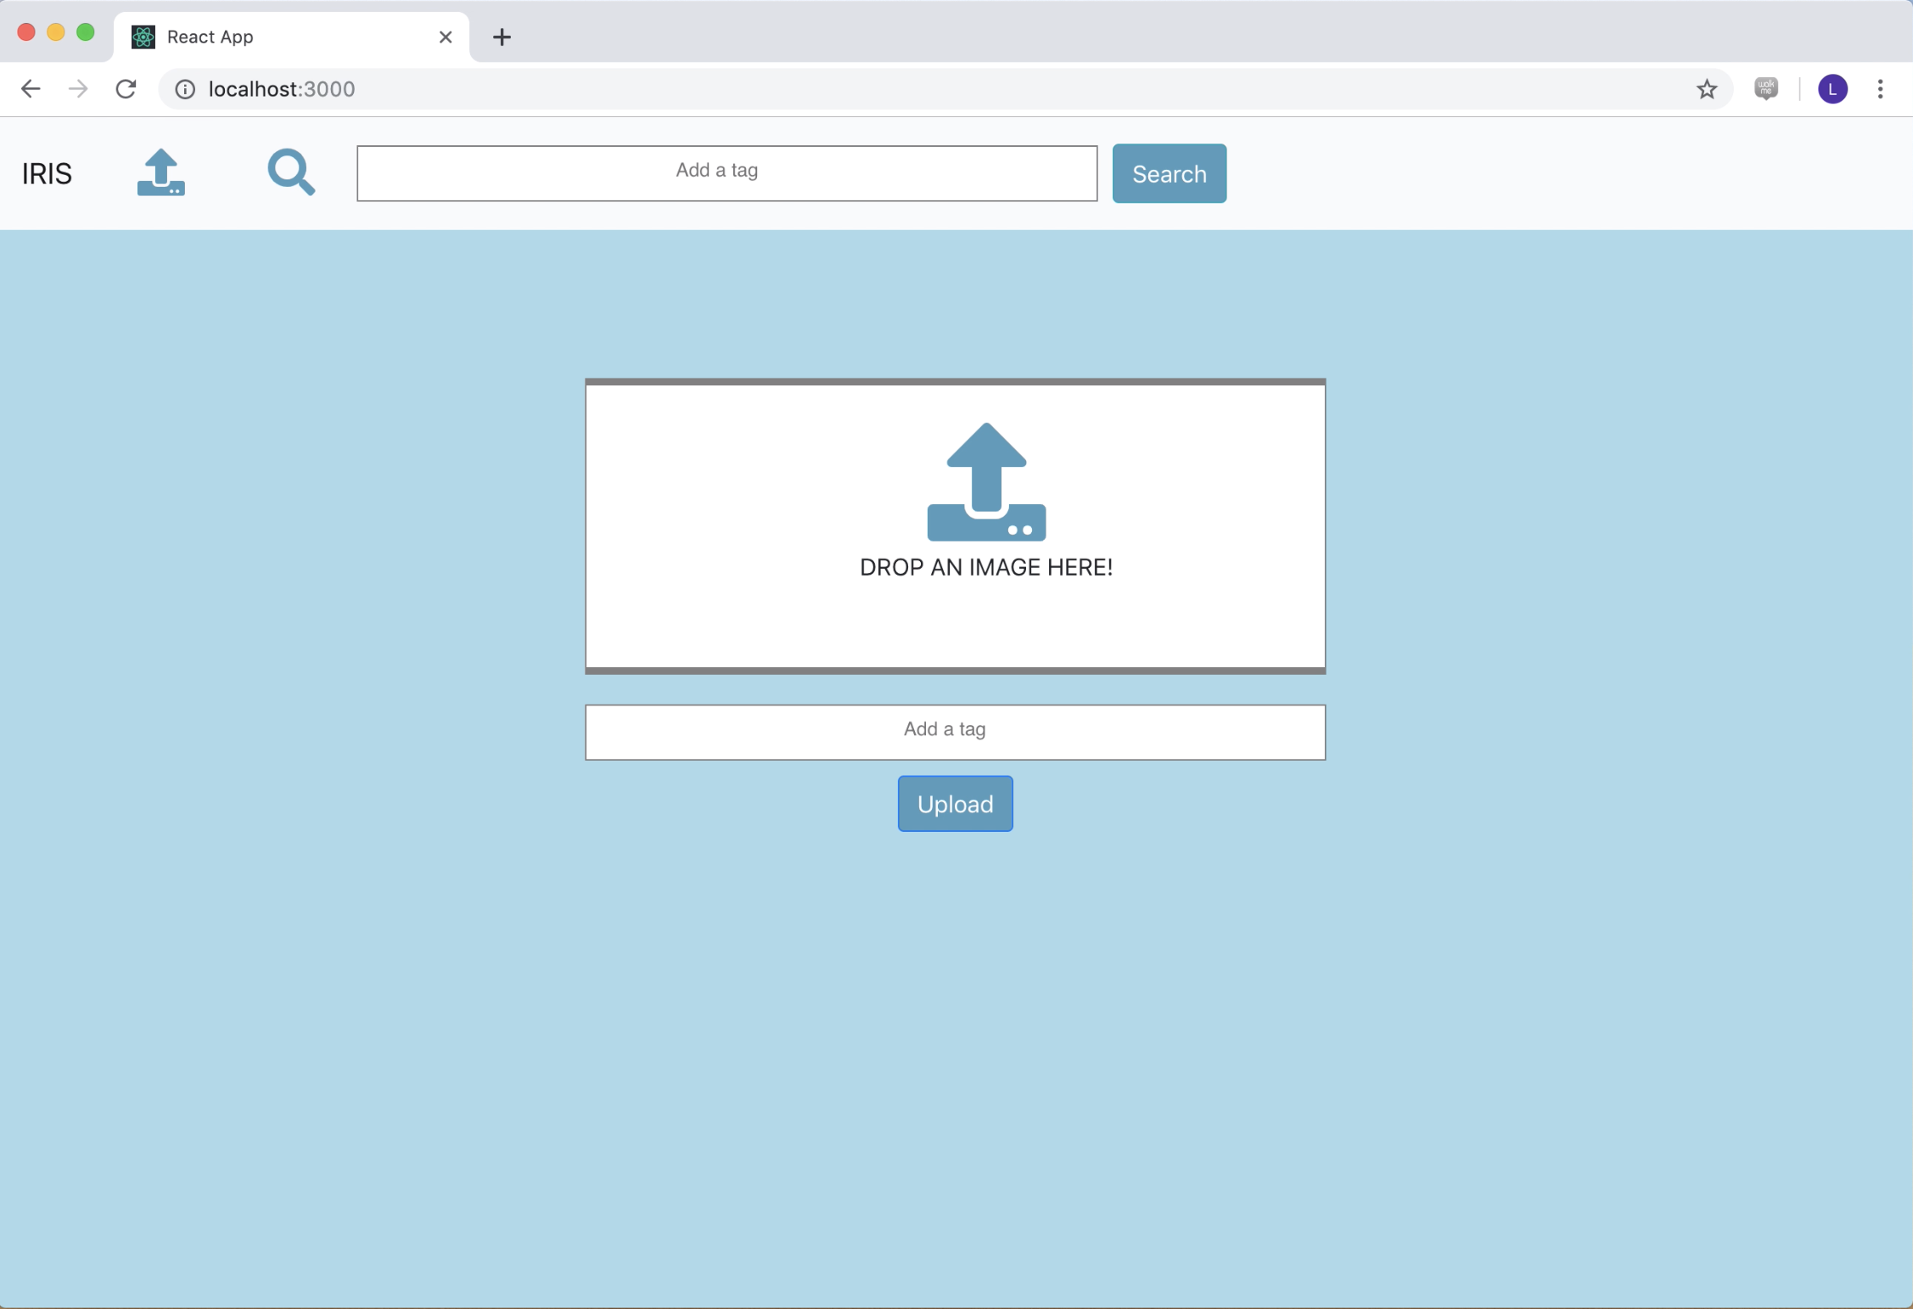Close the React App tab
This screenshot has height=1309, width=1913.
(445, 37)
